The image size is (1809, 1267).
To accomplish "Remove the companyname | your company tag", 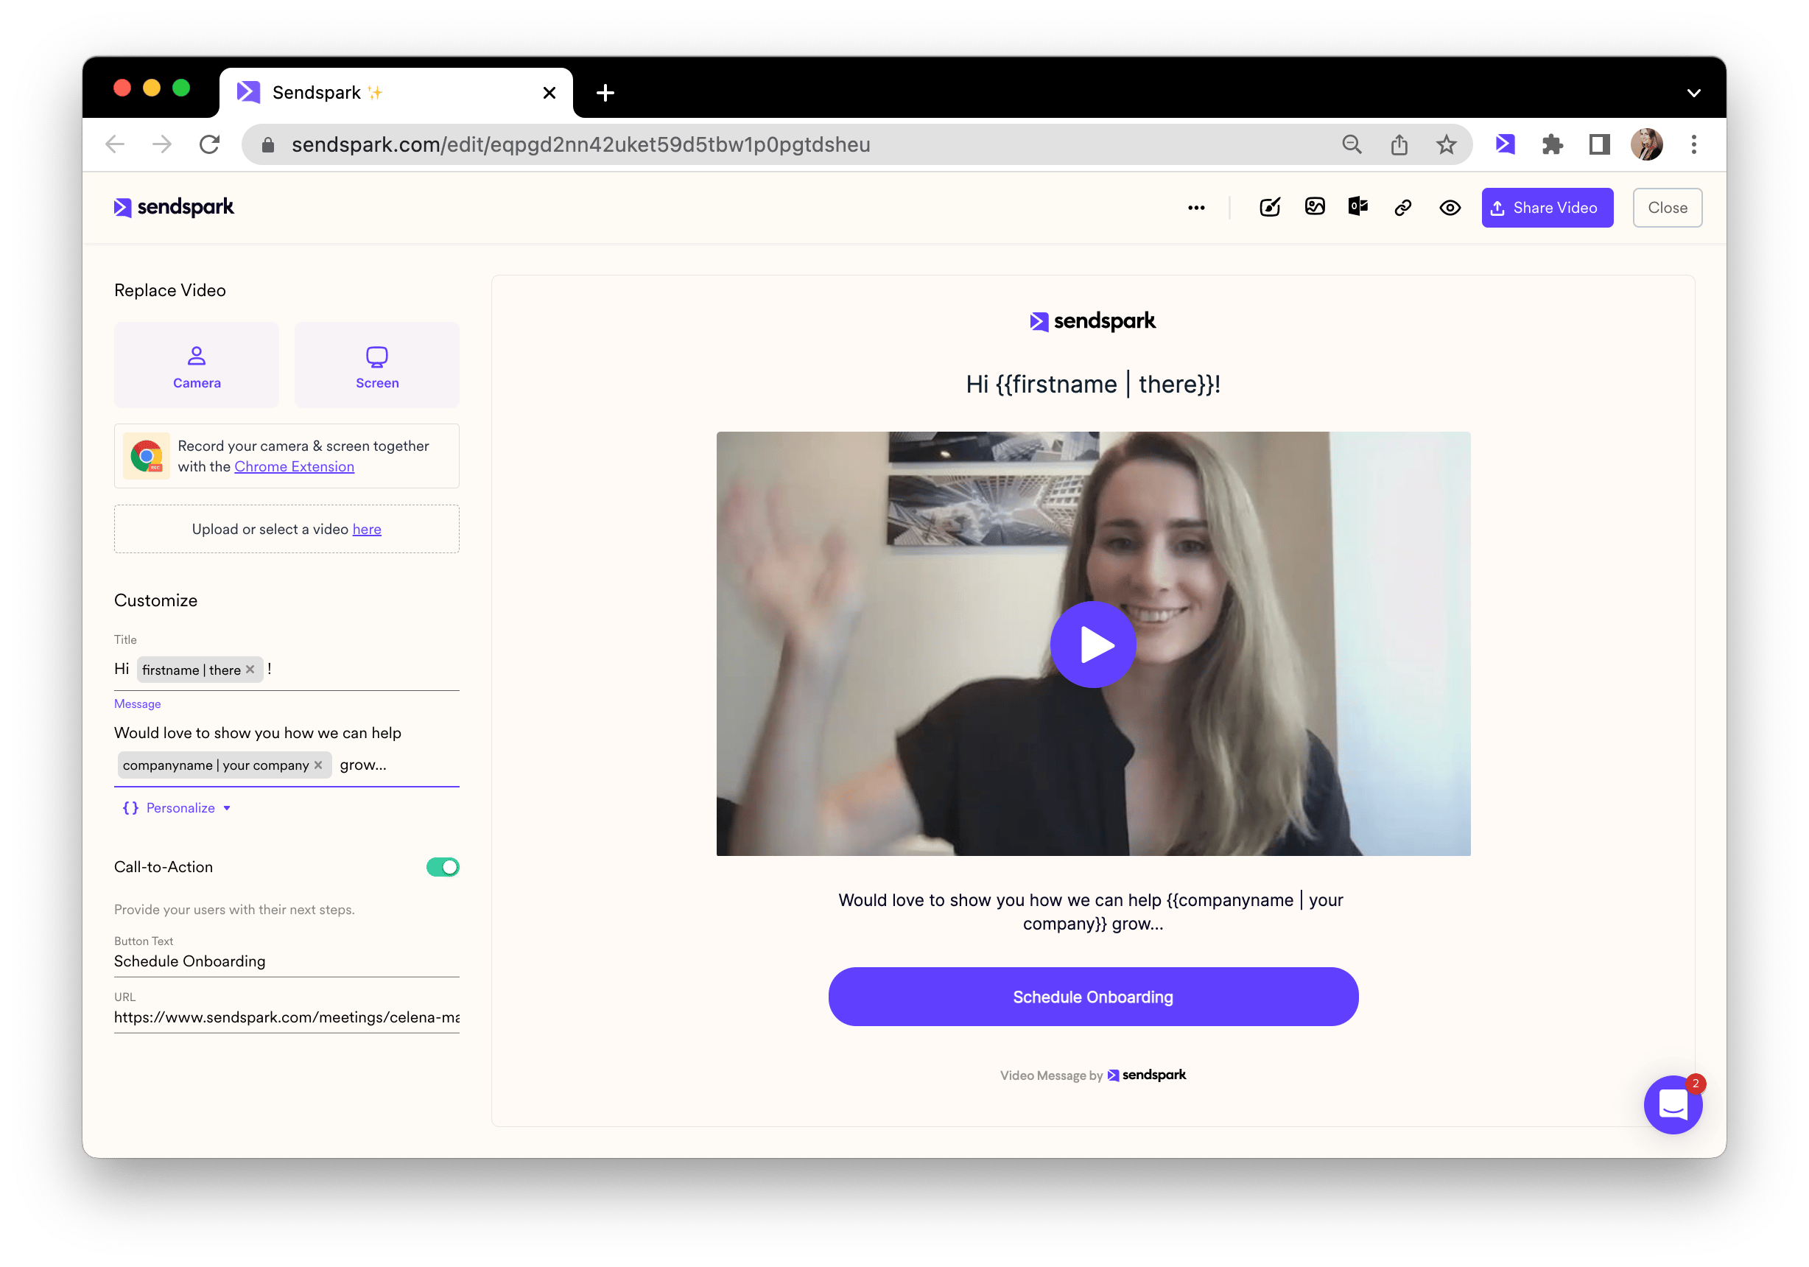I will 318,765.
